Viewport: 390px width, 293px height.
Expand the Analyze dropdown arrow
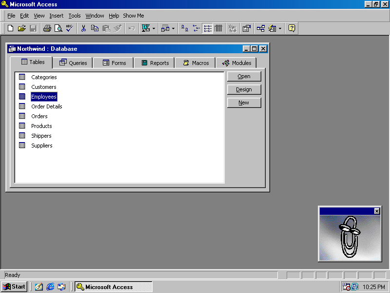(174, 28)
